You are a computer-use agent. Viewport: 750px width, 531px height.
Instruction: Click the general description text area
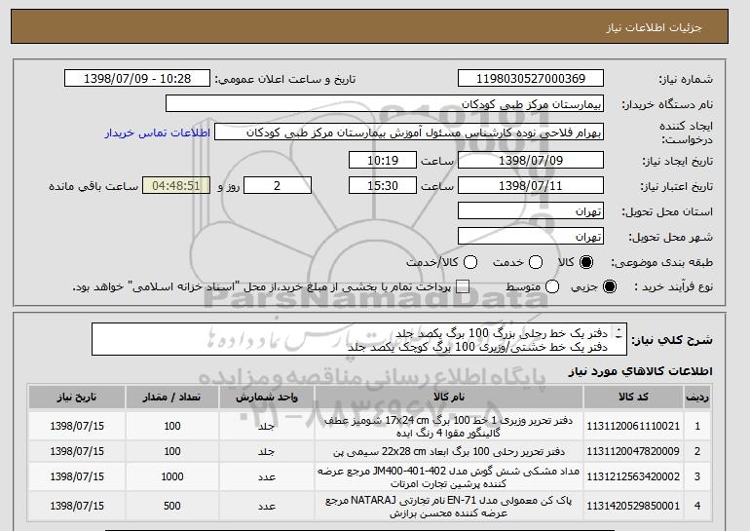pyautogui.click(x=359, y=340)
